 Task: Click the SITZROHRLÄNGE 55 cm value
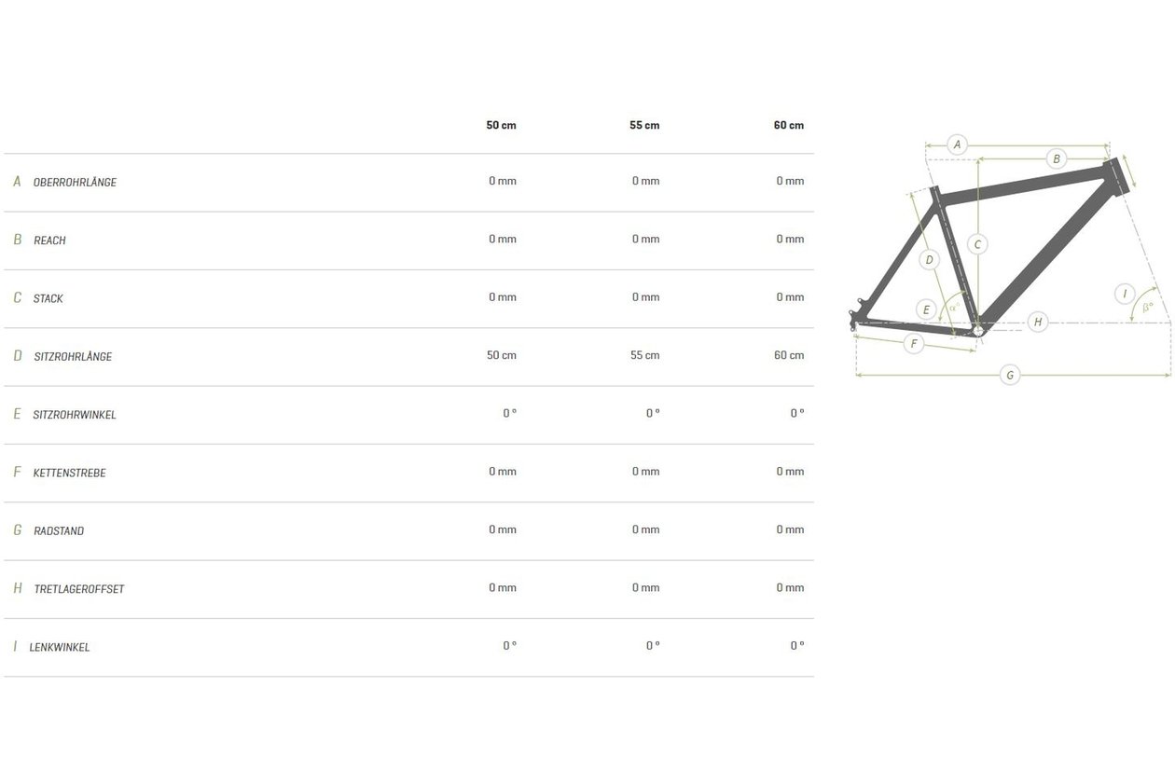pos(645,355)
